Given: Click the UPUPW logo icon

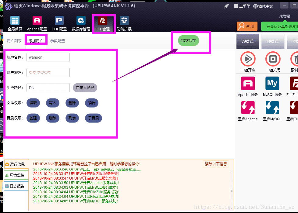Looking at the screenshot, I should point(9,6).
